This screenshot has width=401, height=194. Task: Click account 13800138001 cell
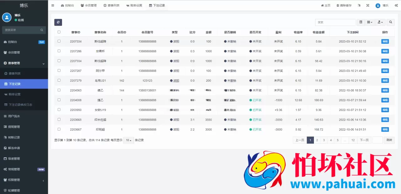(147, 90)
